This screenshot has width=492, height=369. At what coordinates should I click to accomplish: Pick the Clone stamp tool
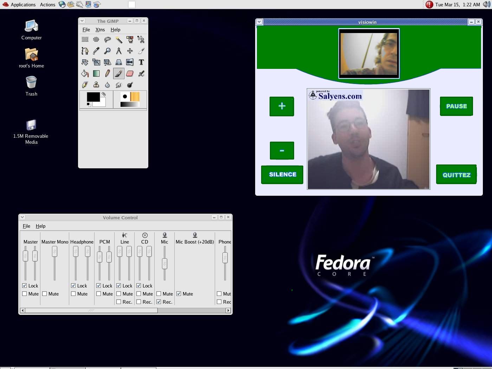pyautogui.click(x=96, y=85)
